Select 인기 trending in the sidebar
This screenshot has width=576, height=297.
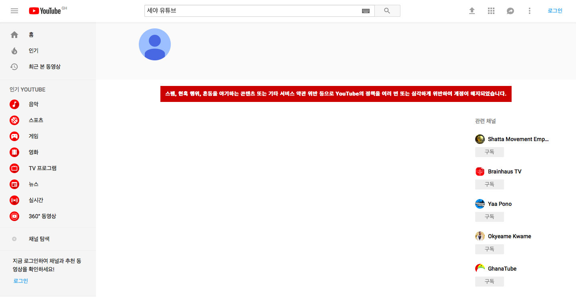click(x=48, y=51)
